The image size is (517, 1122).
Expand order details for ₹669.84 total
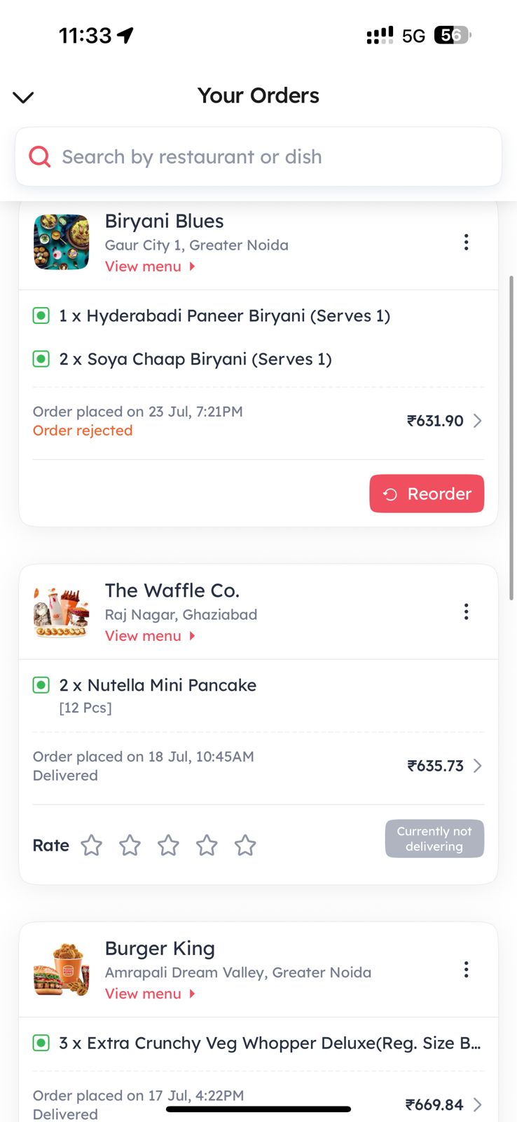coord(477,1104)
